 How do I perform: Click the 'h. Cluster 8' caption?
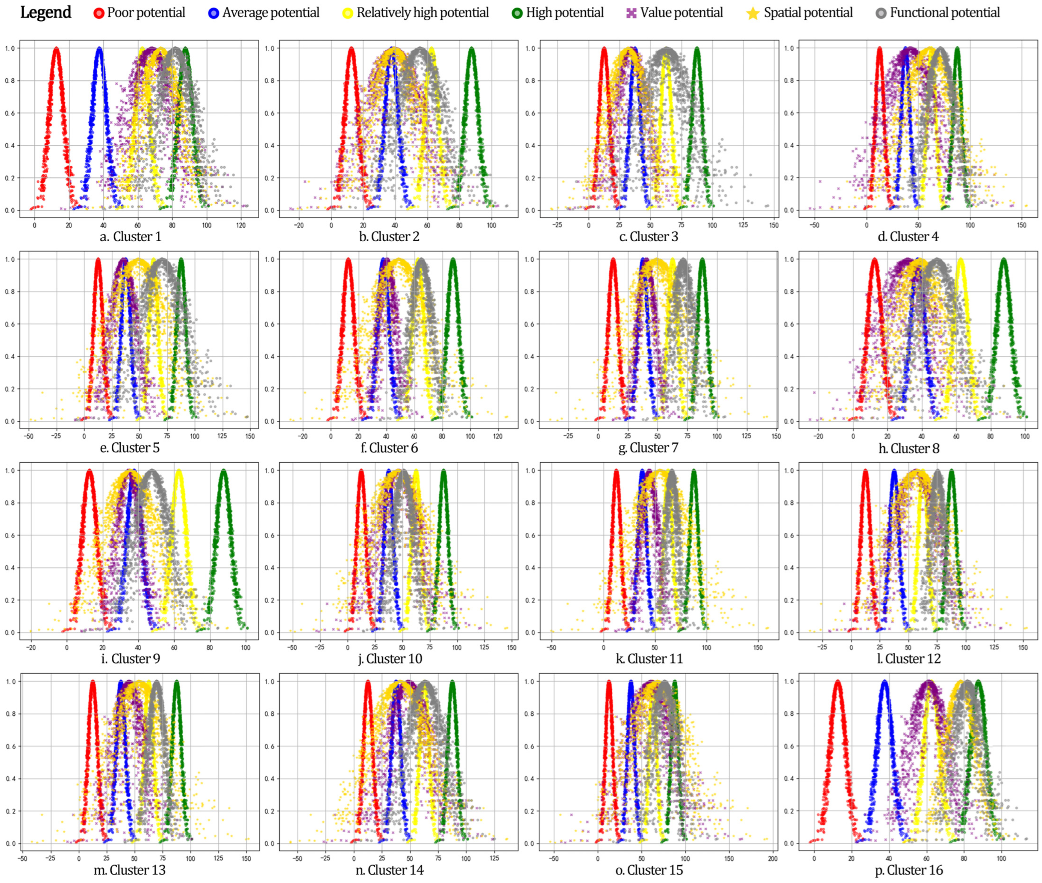(x=909, y=449)
